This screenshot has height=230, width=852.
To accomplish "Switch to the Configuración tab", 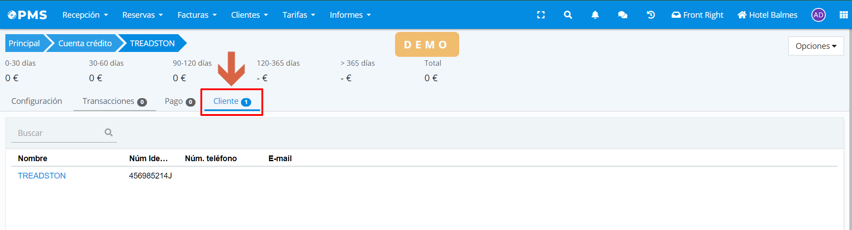I will 37,101.
